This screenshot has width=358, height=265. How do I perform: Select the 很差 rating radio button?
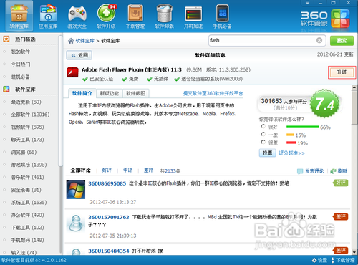[263, 142]
